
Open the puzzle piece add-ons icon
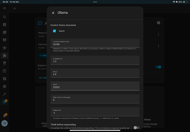tap(4, 55)
